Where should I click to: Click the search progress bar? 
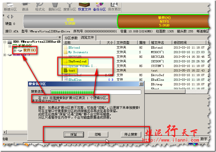coord(96,92)
